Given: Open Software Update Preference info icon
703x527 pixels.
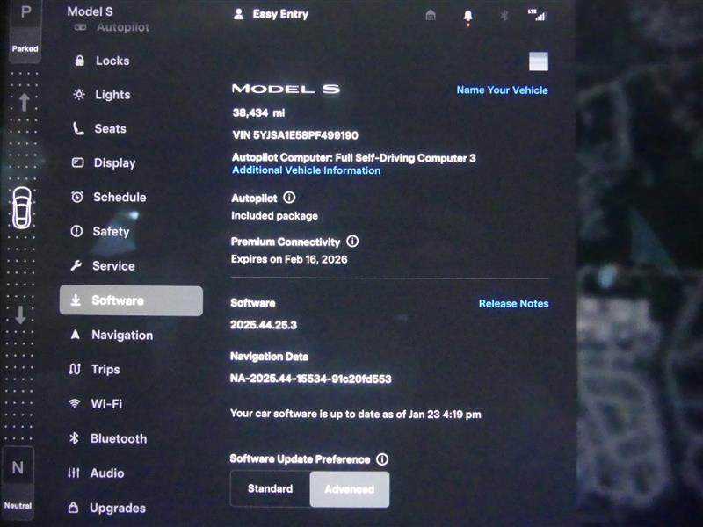Looking at the screenshot, I should tap(382, 459).
